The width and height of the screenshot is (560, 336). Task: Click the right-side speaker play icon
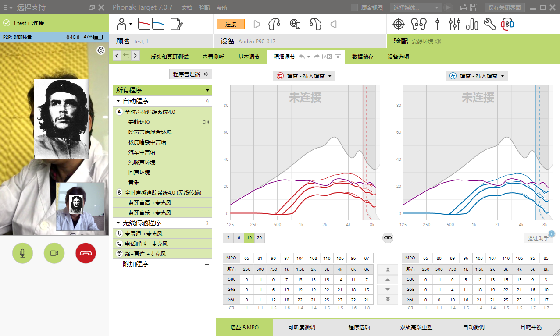pos(257,24)
